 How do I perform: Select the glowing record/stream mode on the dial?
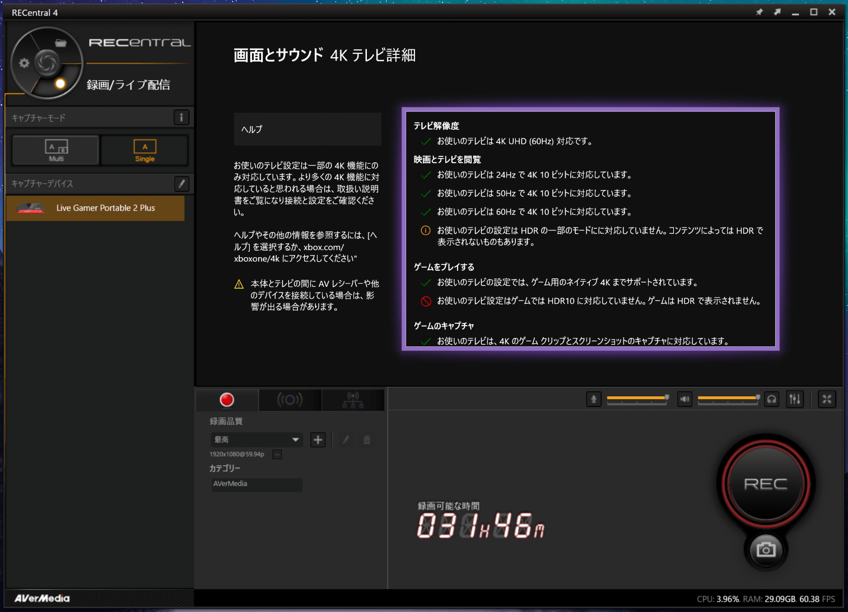point(60,84)
